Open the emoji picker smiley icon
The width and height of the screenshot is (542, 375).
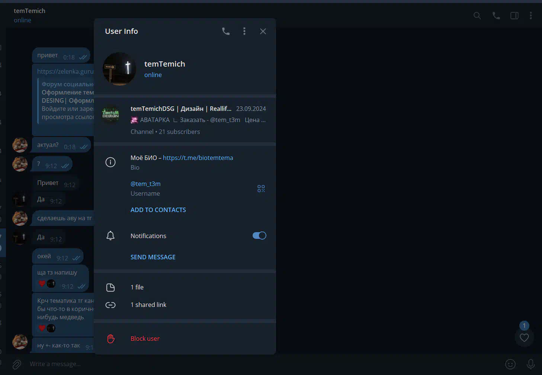pos(510,364)
